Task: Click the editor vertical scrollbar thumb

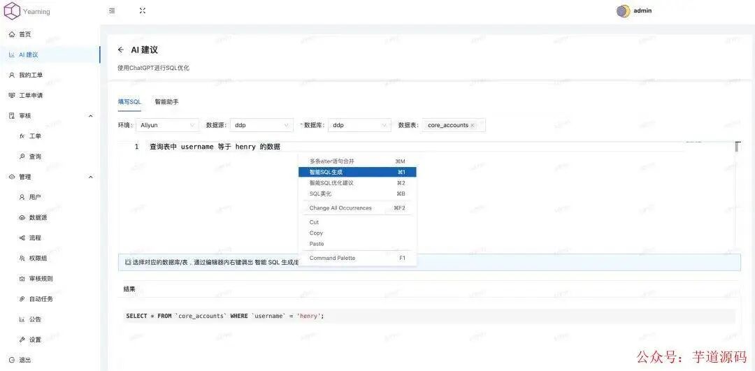Action: 738,147
